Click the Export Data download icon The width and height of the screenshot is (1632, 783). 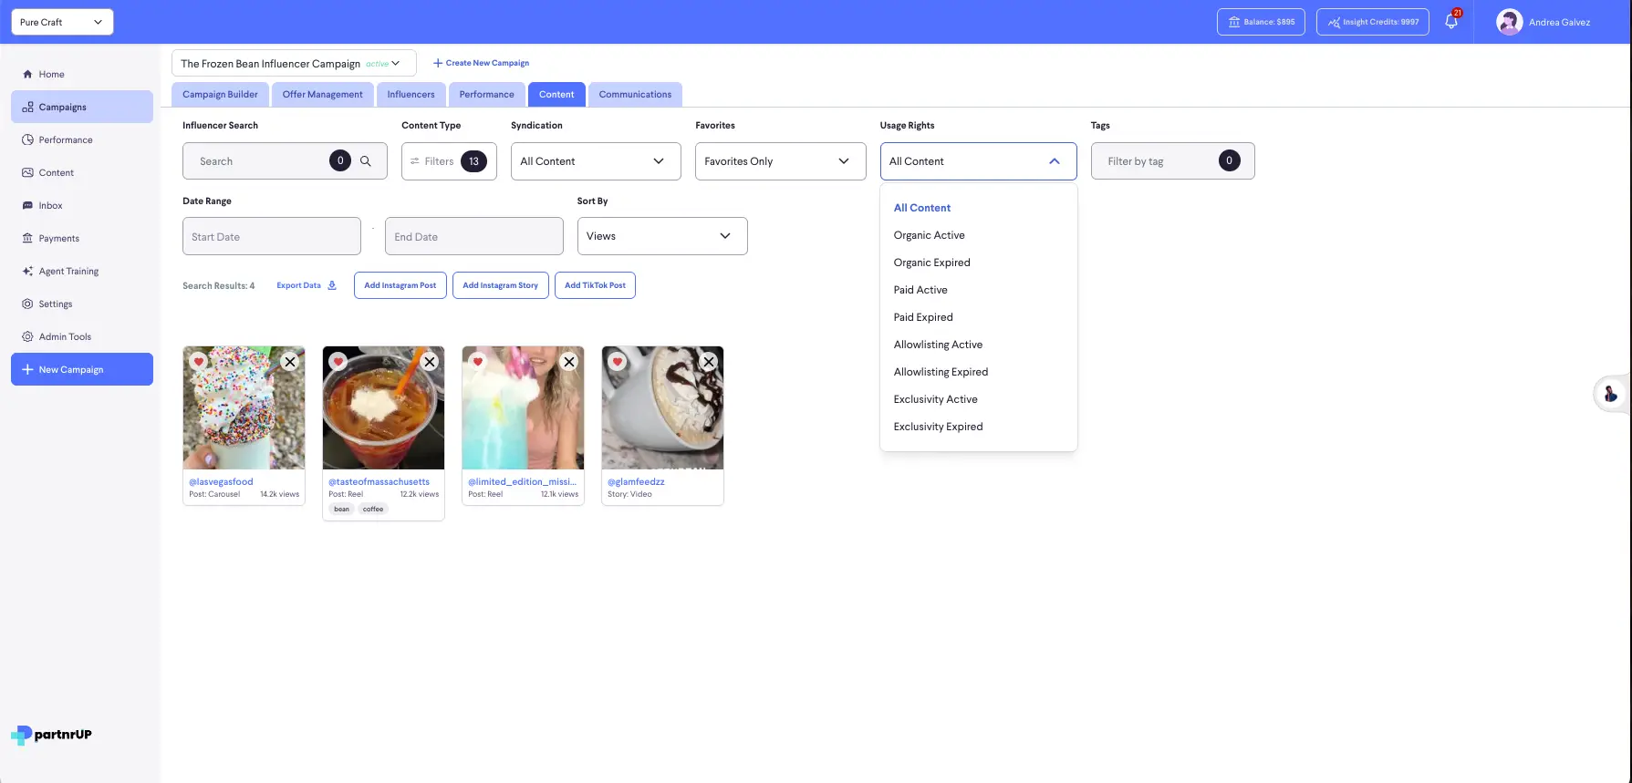tap(332, 285)
